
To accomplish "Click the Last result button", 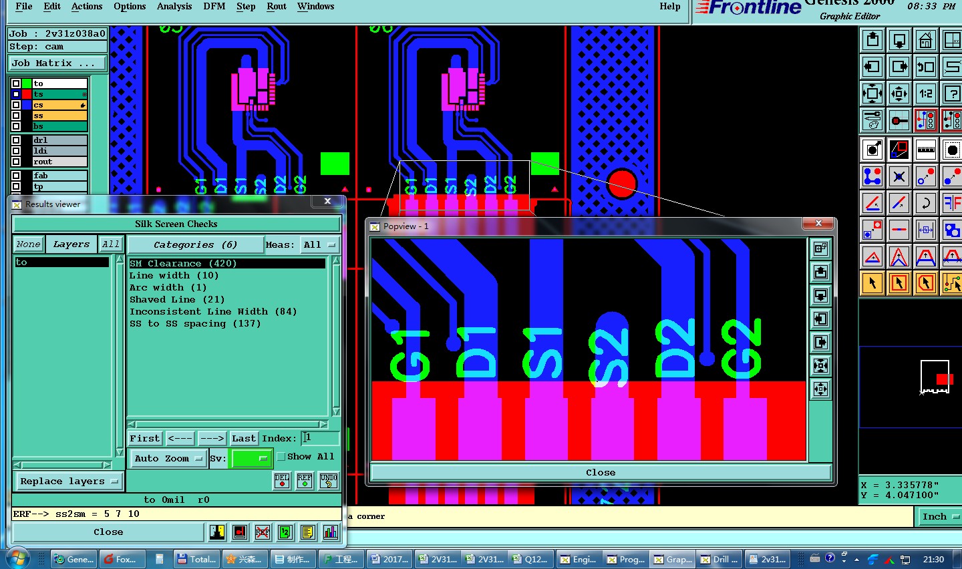I will [x=244, y=439].
